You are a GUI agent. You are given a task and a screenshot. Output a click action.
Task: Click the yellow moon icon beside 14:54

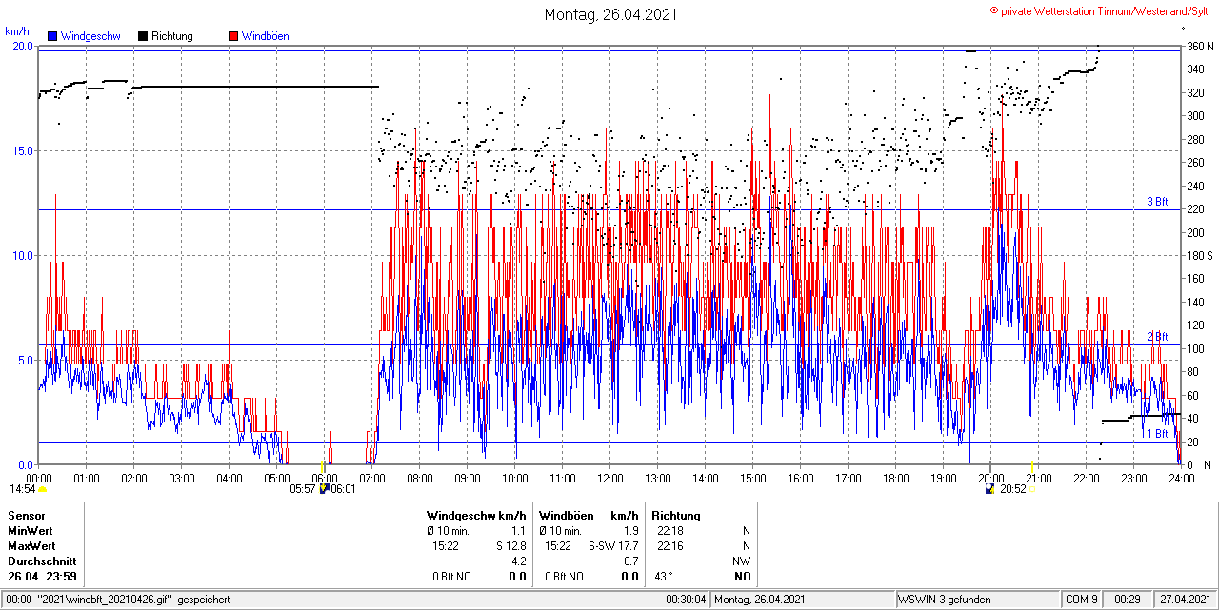(42, 488)
